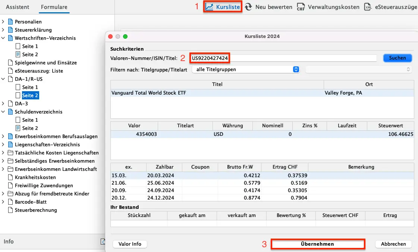Click the Übernehmen button
The width and height of the screenshot is (418, 252).
[317, 244]
